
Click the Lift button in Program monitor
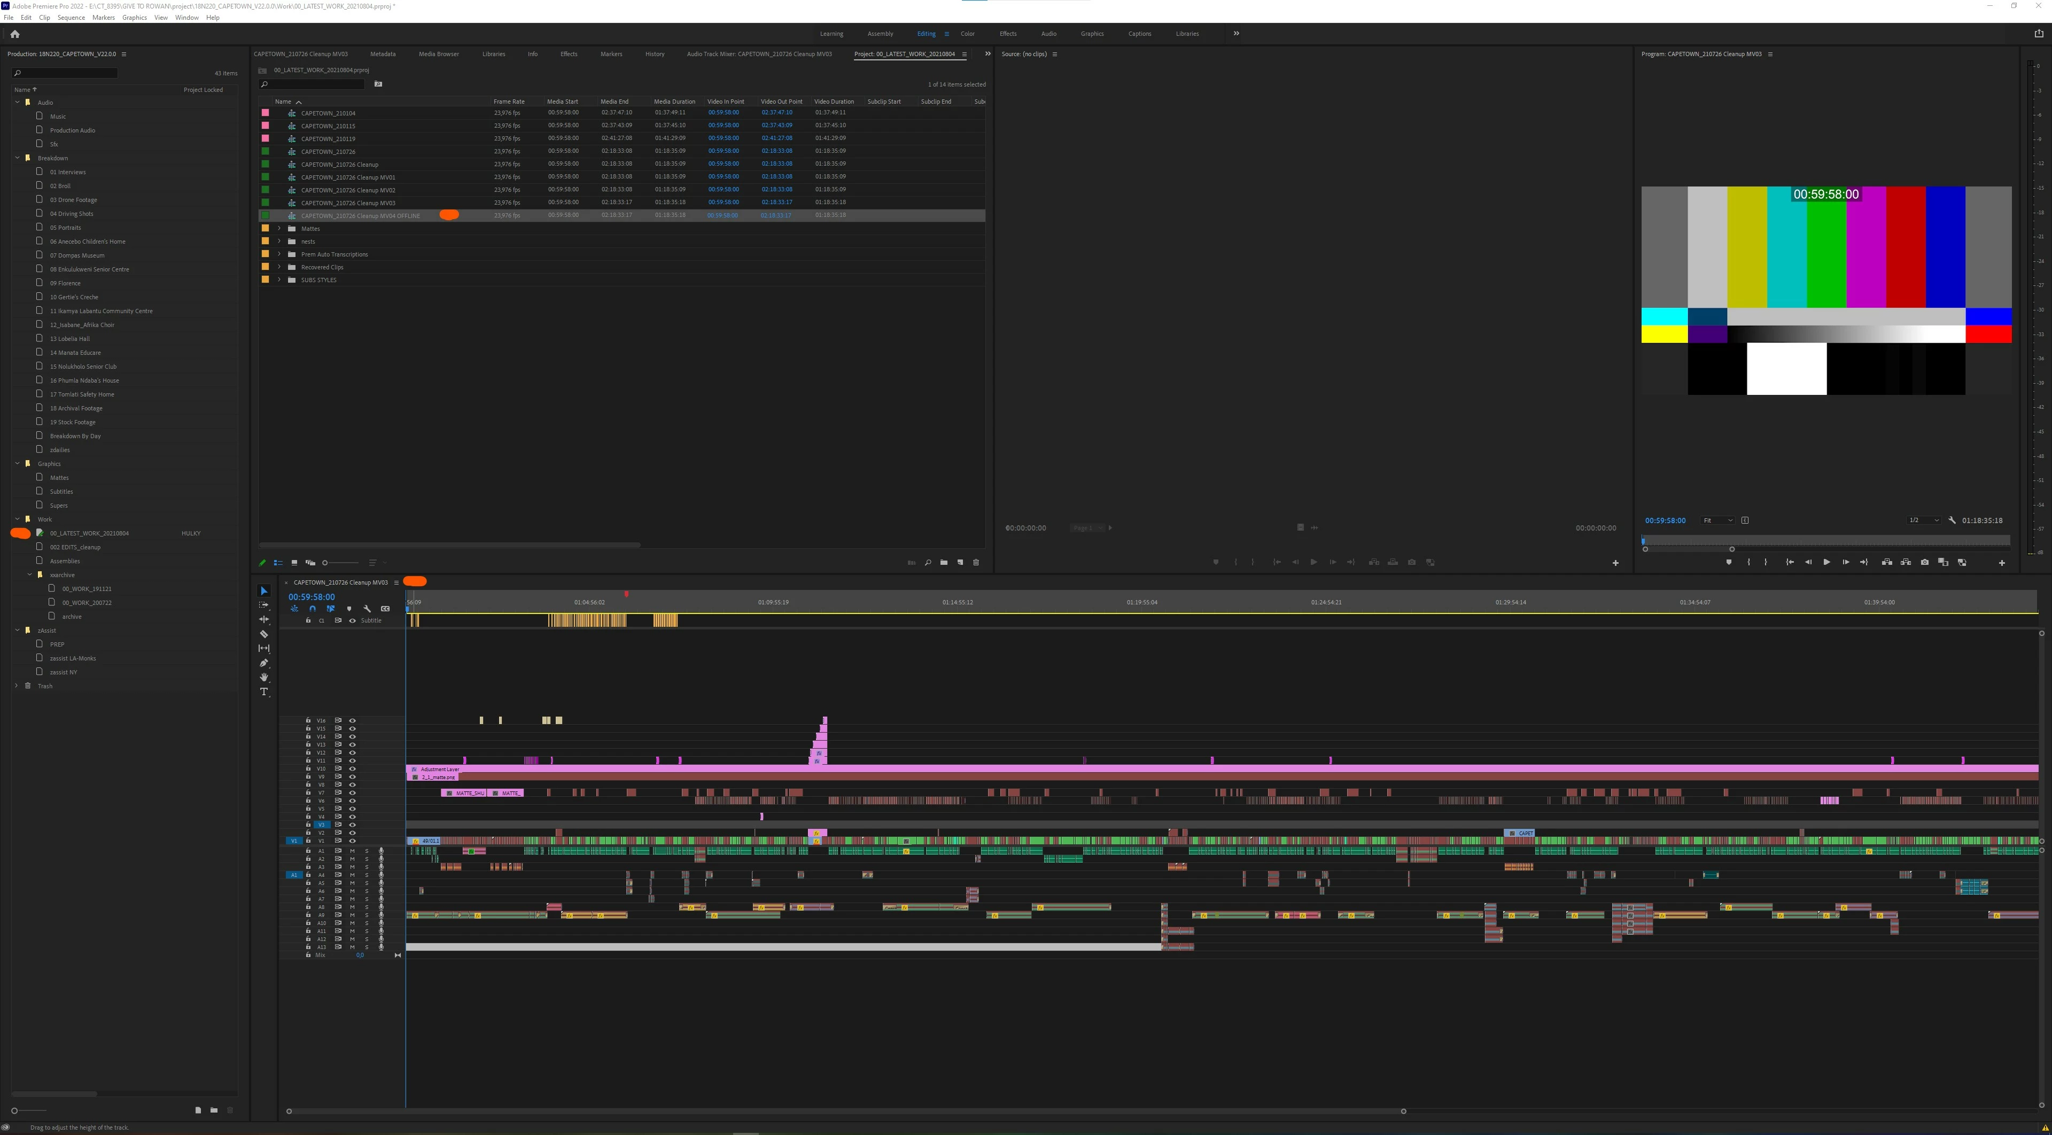tap(1886, 562)
